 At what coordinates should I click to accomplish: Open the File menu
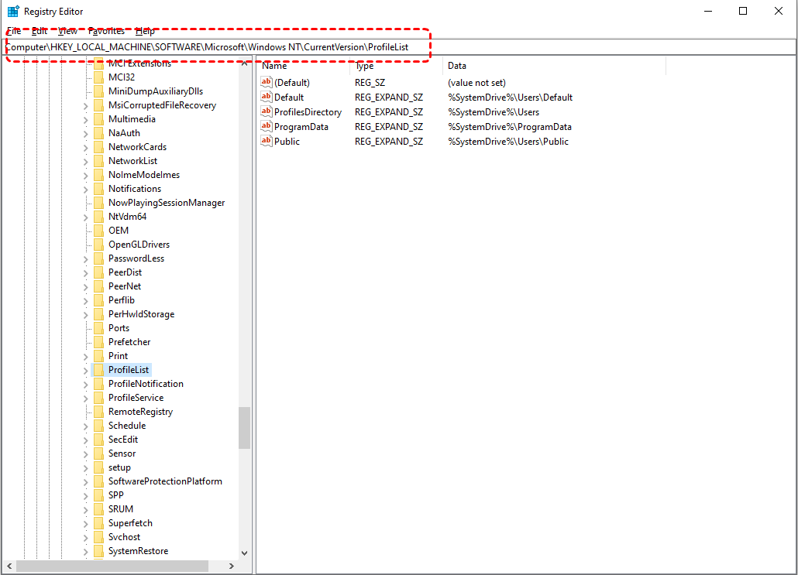click(x=14, y=31)
